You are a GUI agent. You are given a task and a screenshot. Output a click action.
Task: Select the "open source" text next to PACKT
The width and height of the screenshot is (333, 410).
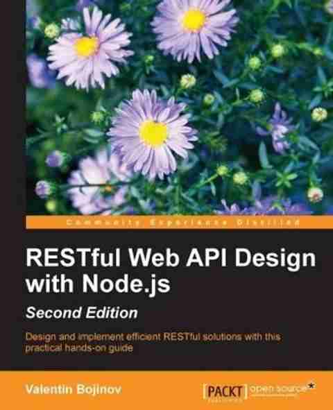point(278,389)
